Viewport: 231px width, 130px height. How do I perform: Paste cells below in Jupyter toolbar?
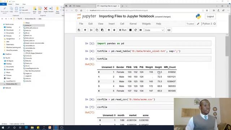[102, 30]
